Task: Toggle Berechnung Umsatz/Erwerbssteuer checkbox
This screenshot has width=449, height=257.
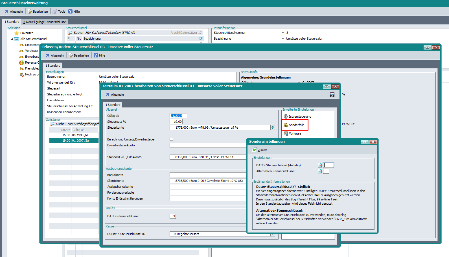Action: (x=171, y=139)
